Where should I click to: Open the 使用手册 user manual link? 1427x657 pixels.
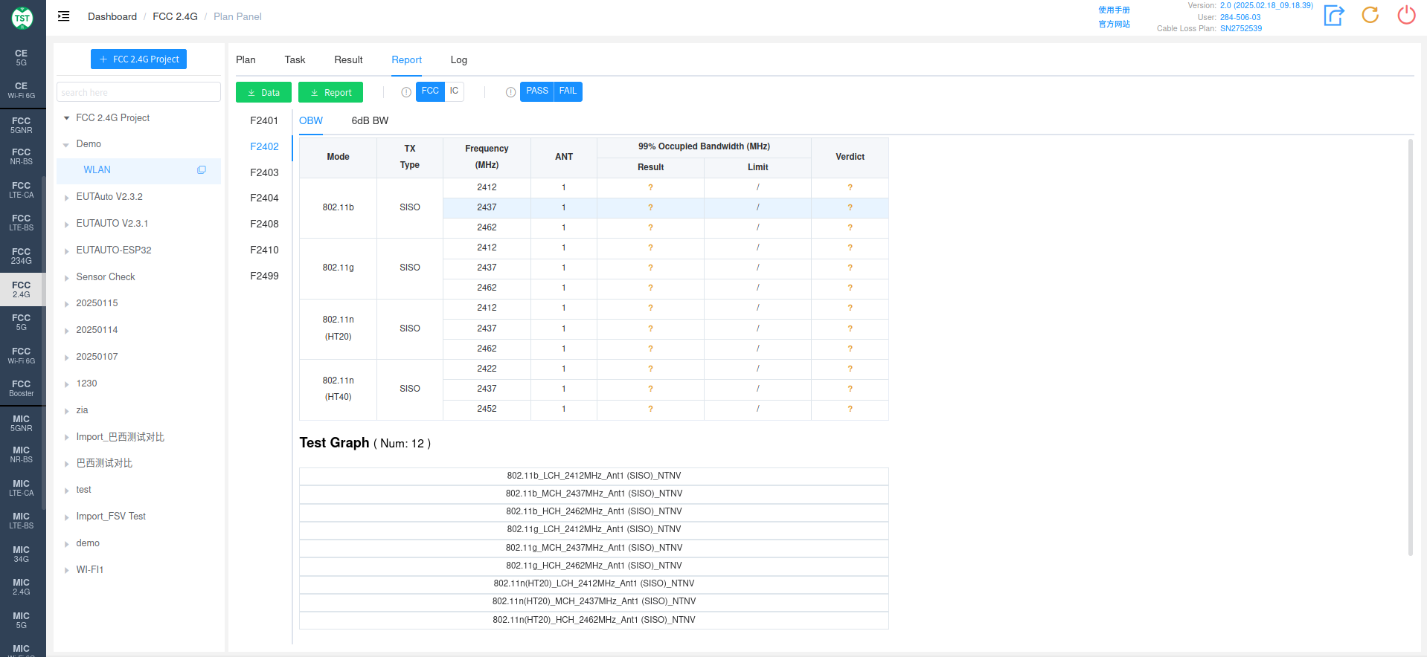point(1114,10)
